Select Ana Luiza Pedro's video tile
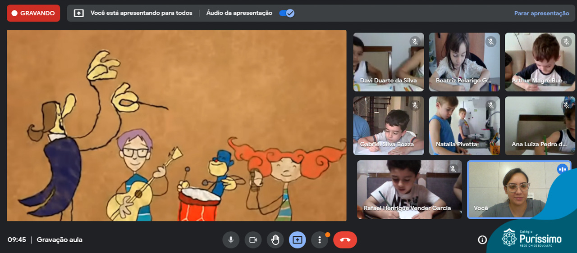577x253 pixels. coord(540,126)
